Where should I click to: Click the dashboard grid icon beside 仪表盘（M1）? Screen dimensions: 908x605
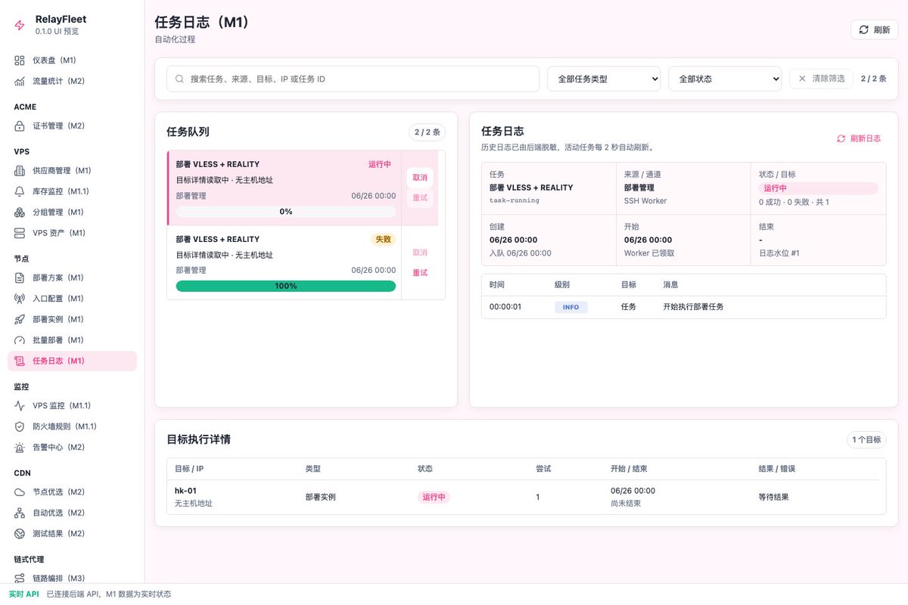20,60
